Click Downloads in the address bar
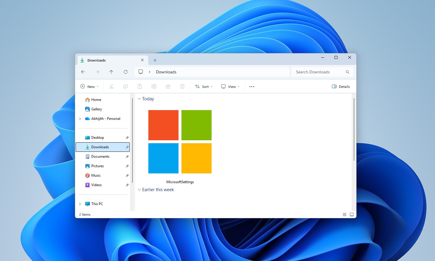The width and height of the screenshot is (435, 261). click(x=166, y=72)
